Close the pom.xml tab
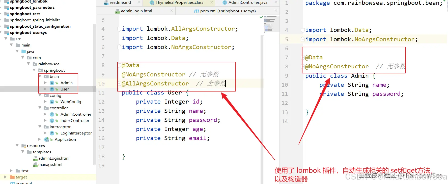Viewport: 448px width, 184px height. pyautogui.click(x=276, y=11)
